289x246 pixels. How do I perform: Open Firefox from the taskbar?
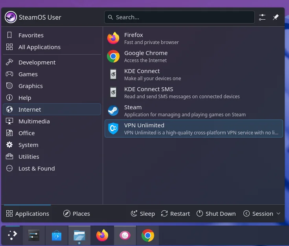(102, 235)
